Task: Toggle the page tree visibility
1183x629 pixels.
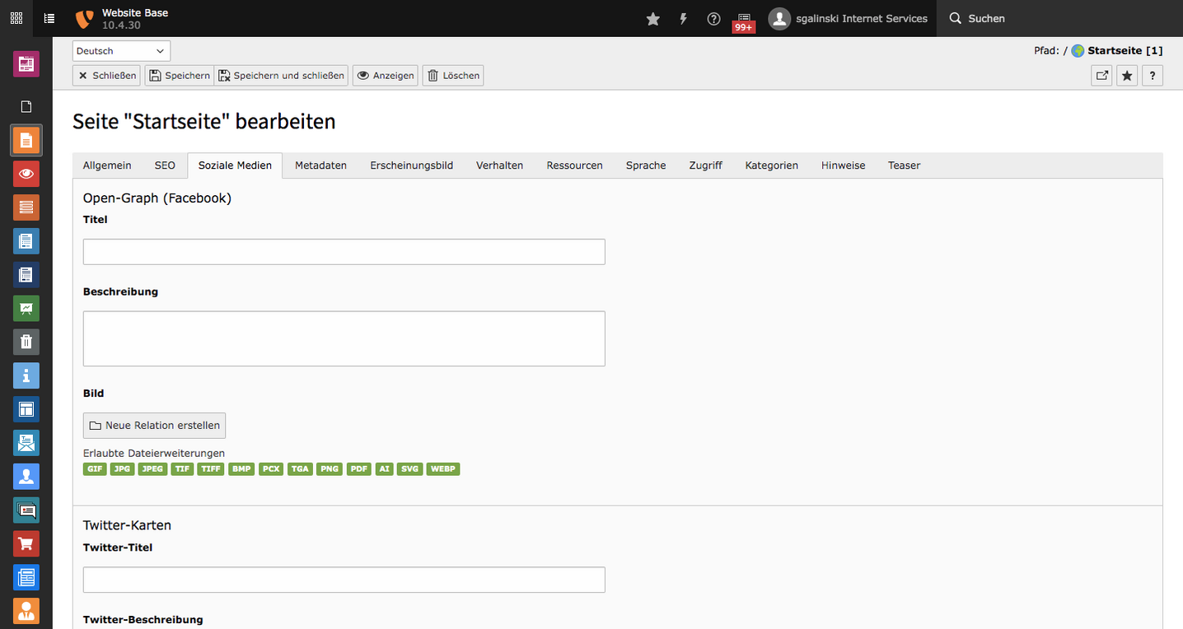Action: point(49,18)
